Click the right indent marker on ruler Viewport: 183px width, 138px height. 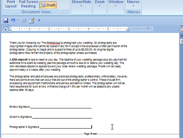(128, 30)
